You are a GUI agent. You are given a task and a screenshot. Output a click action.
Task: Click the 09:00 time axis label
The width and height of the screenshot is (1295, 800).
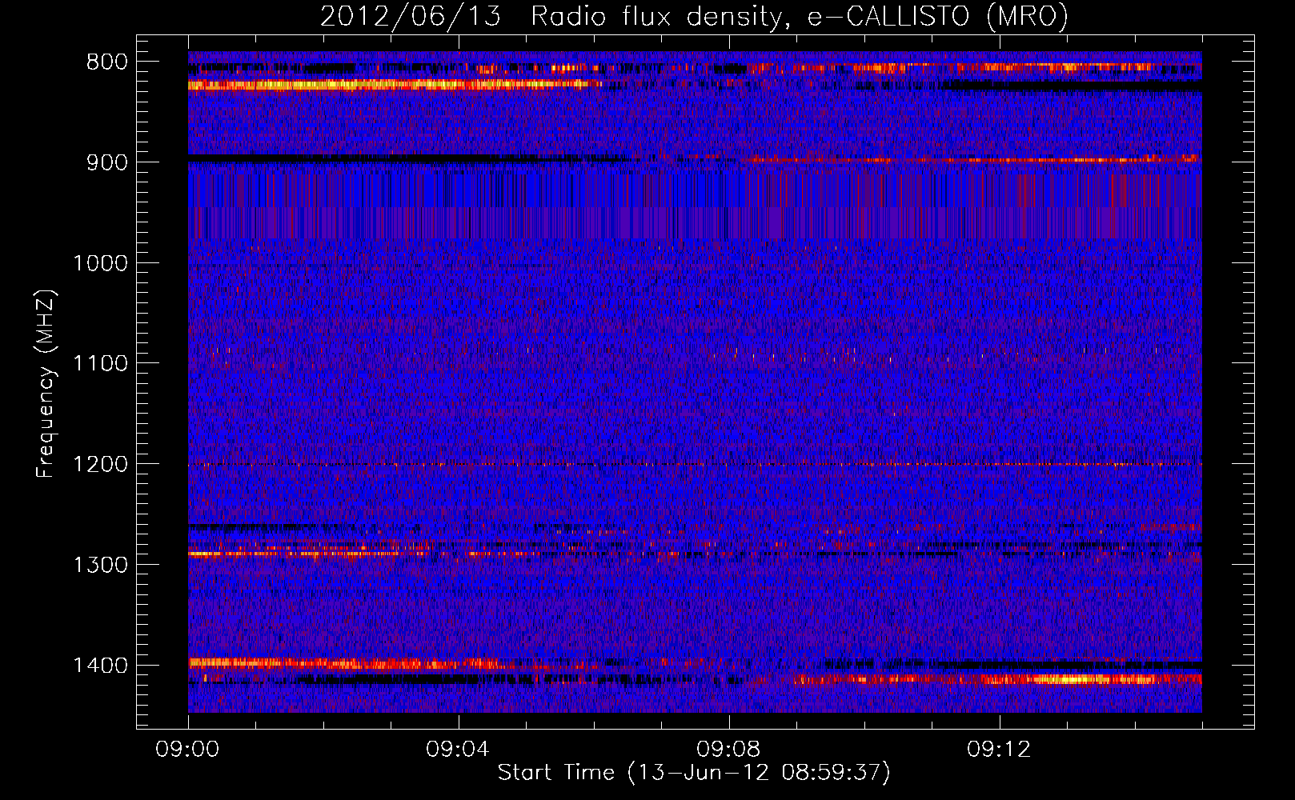coord(187,750)
